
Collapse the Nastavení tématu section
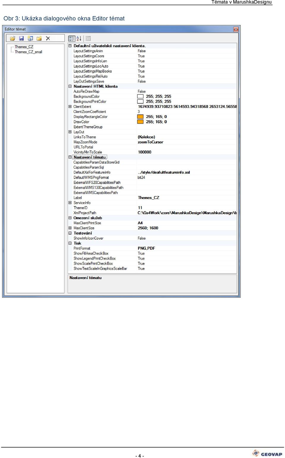pos(70,157)
